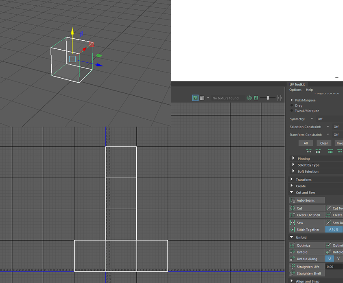The width and height of the screenshot is (343, 283).
Task: Toggle the U direction for Unfold Along
Action: (x=330, y=259)
